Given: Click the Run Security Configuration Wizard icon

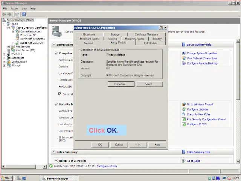Looking at the screenshot, I should [x=184, y=119].
